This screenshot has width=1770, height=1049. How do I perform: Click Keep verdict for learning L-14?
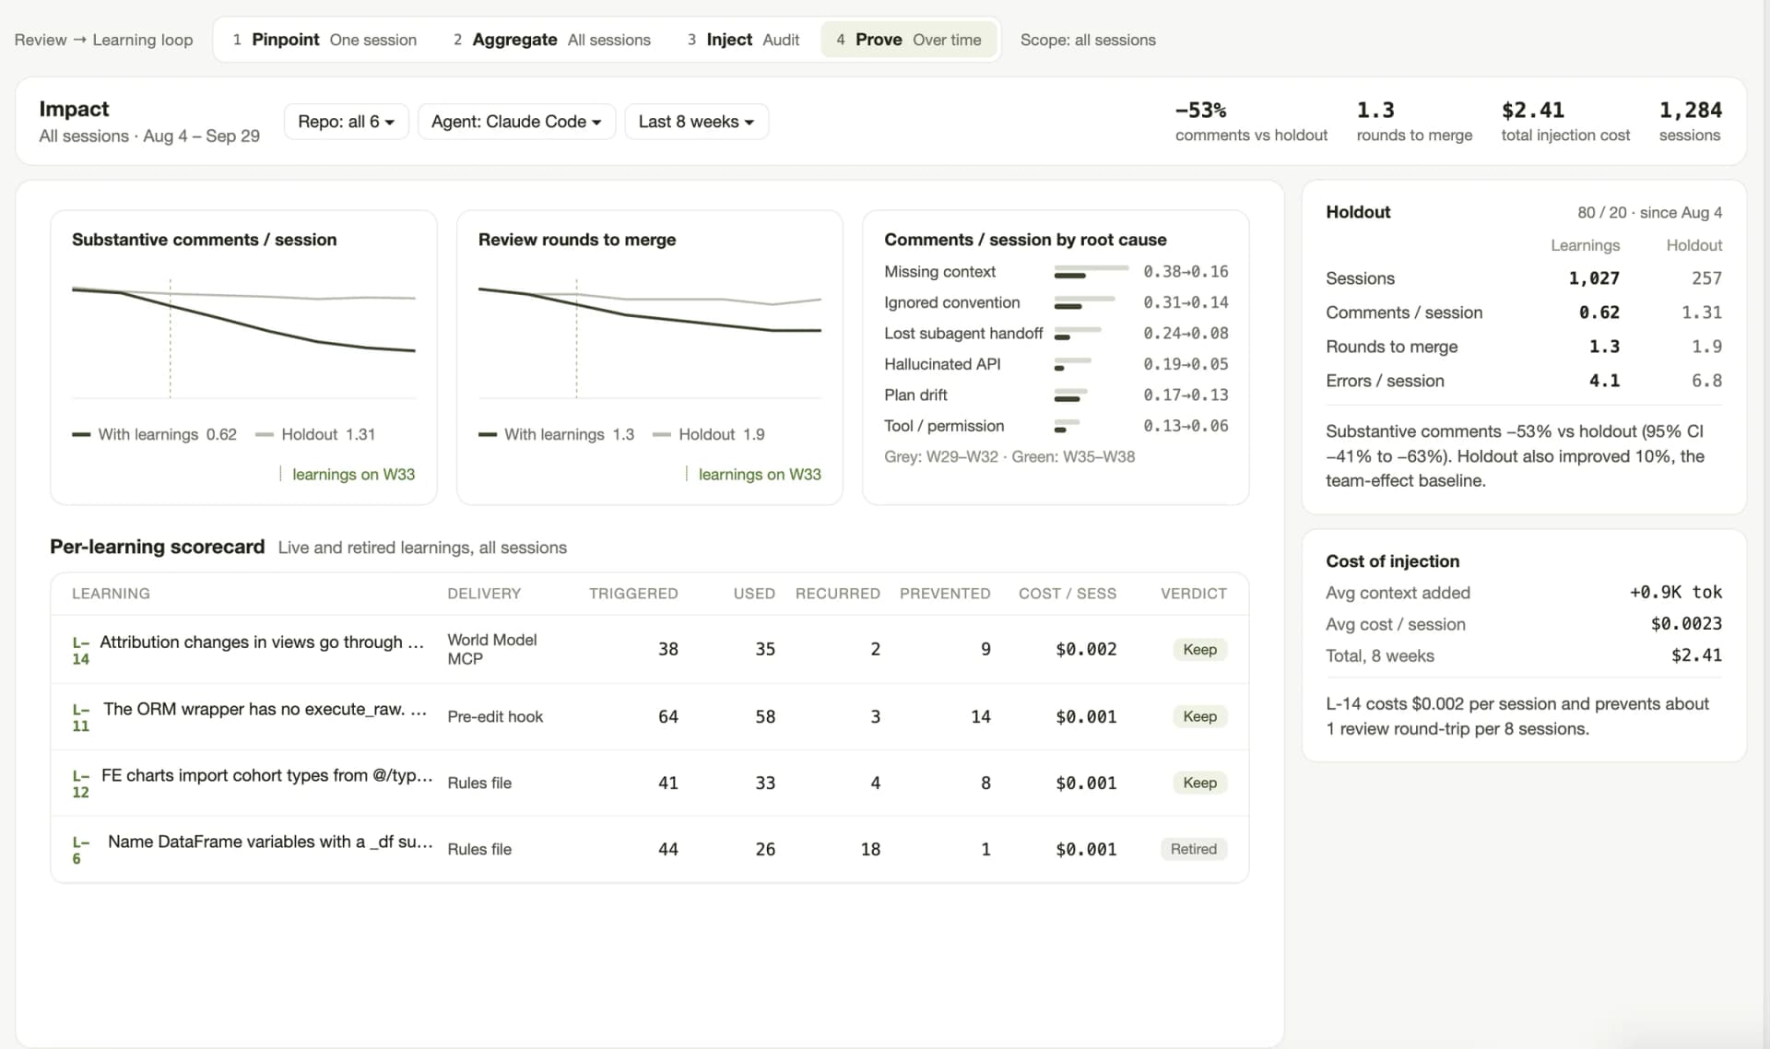(x=1199, y=649)
